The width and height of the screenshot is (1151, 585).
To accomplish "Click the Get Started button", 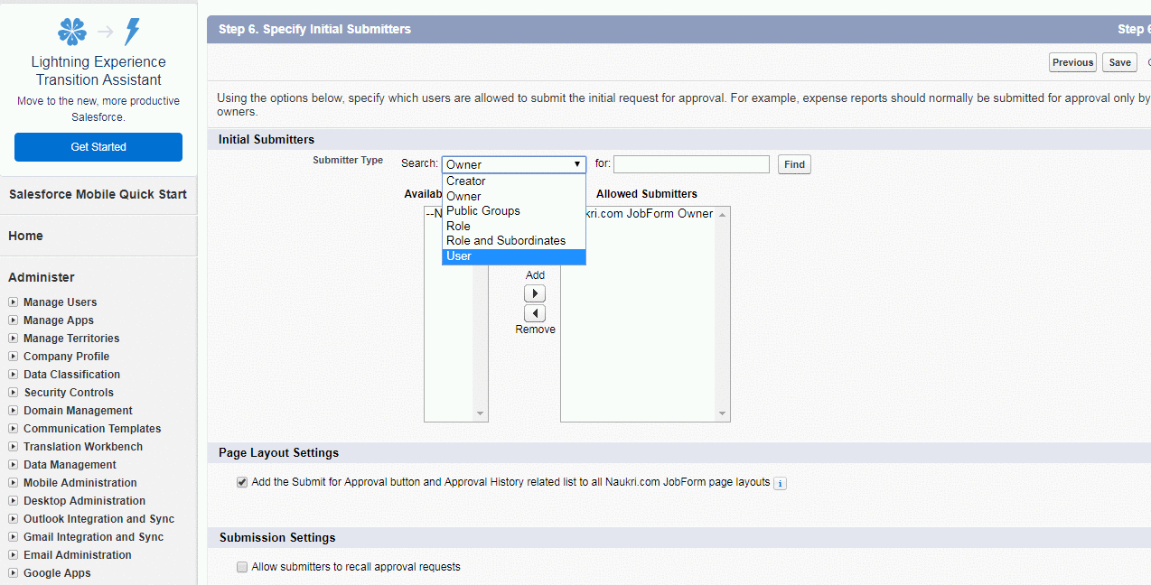I will (98, 147).
